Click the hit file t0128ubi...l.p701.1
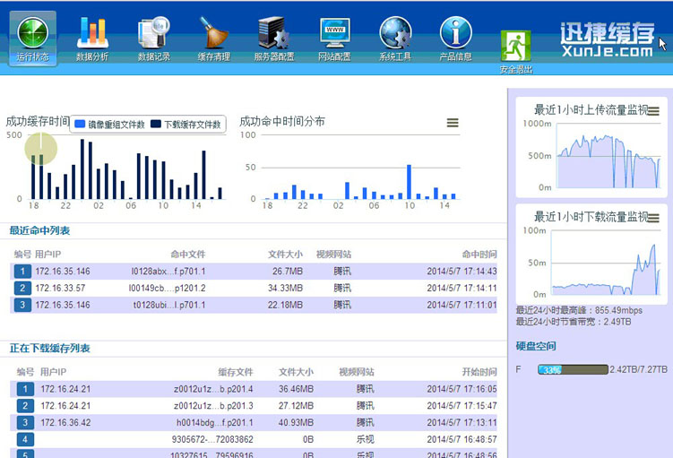673x458 pixels. click(169, 305)
